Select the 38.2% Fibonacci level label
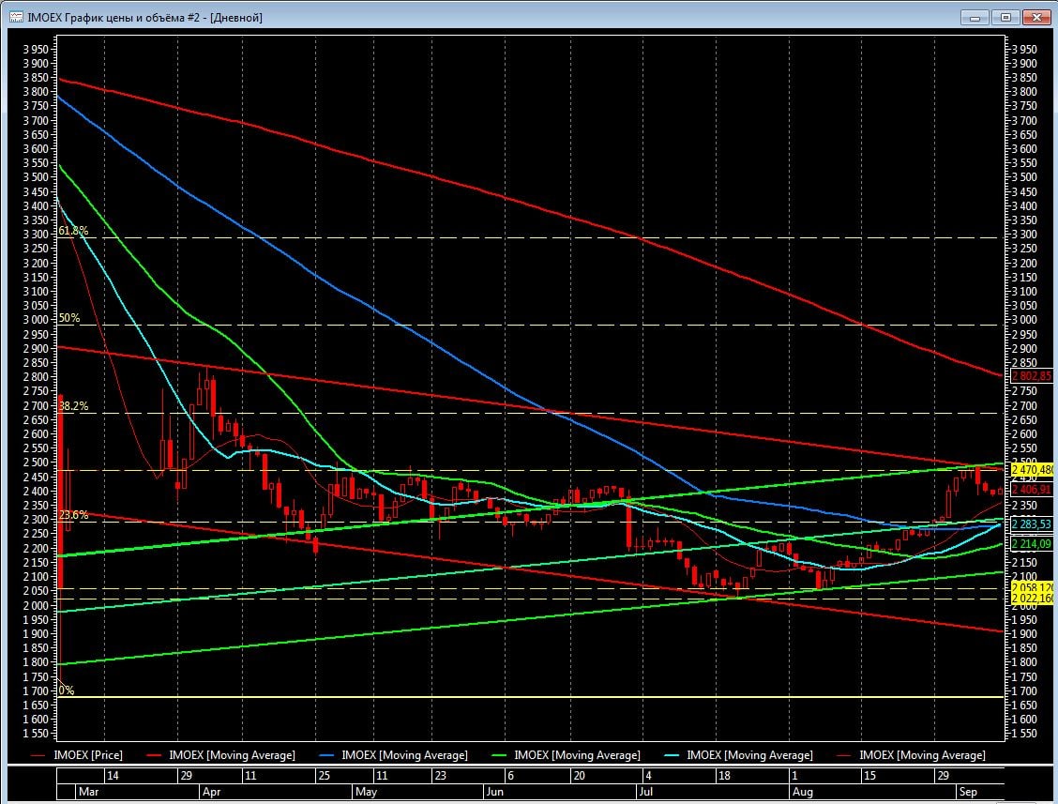The width and height of the screenshot is (1058, 804). click(x=73, y=406)
